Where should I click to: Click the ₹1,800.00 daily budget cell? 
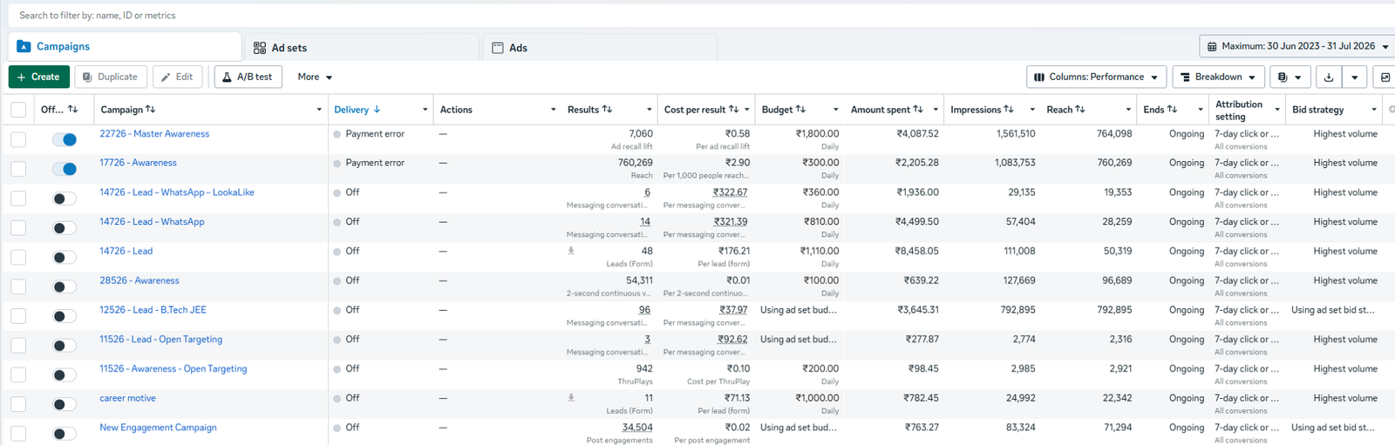tap(817, 134)
